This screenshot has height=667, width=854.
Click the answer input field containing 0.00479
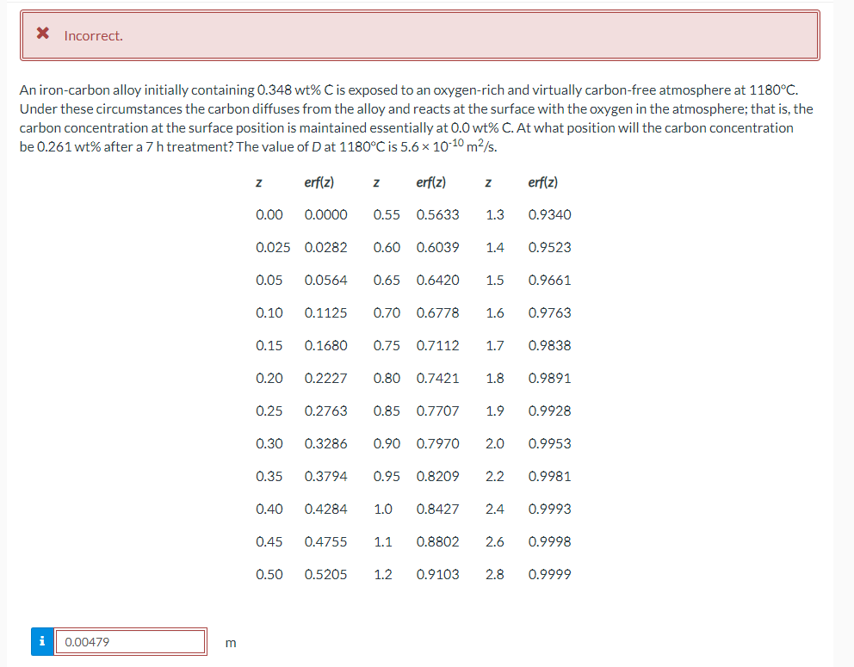(x=130, y=641)
